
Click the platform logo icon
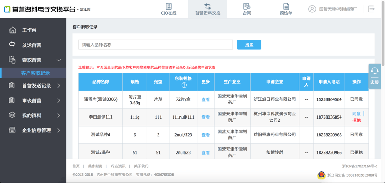click(x=7, y=9)
